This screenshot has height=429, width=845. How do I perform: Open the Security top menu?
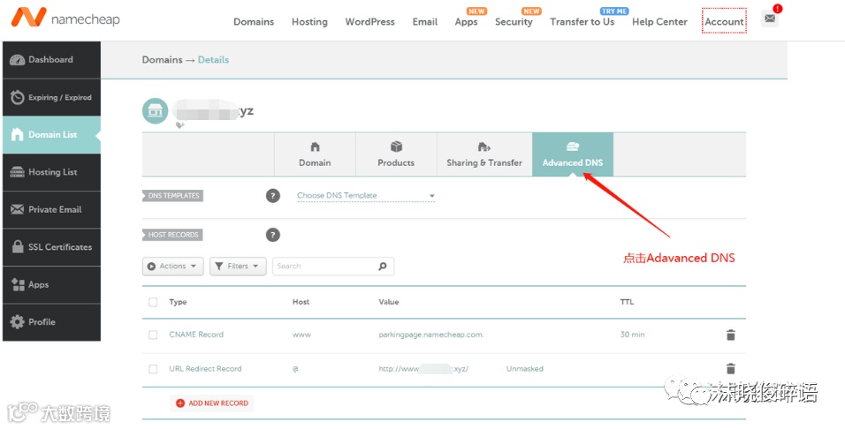coord(514,22)
